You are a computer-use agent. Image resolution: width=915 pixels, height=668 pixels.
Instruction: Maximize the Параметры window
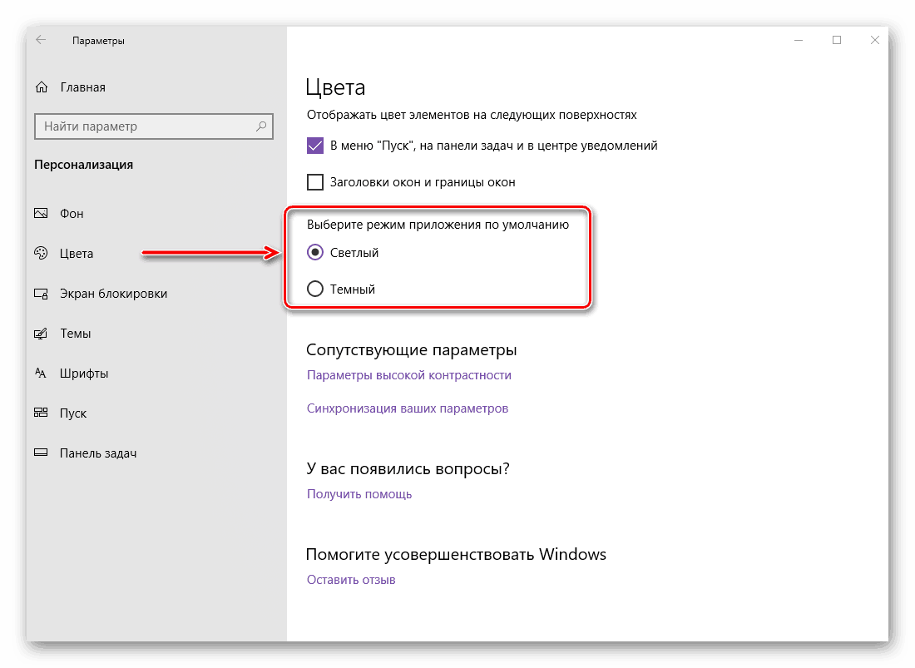837,40
